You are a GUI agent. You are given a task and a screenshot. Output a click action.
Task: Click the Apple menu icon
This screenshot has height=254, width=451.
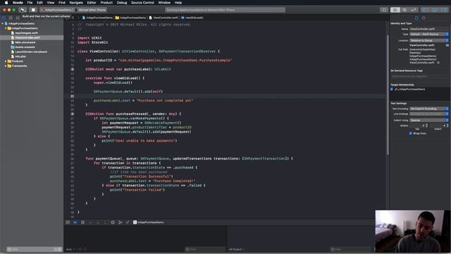(x=6, y=3)
